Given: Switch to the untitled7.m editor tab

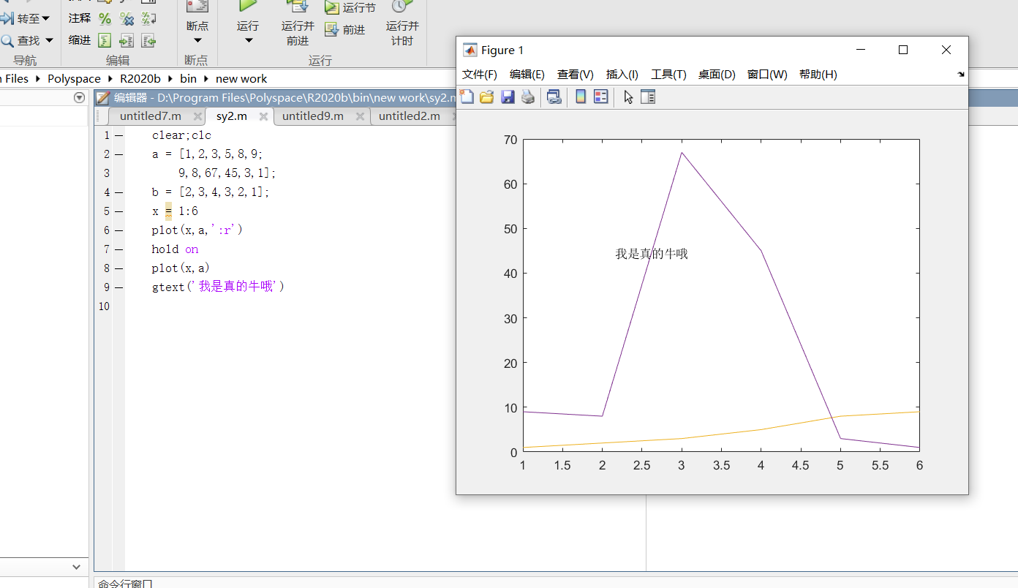Looking at the screenshot, I should click(x=151, y=116).
